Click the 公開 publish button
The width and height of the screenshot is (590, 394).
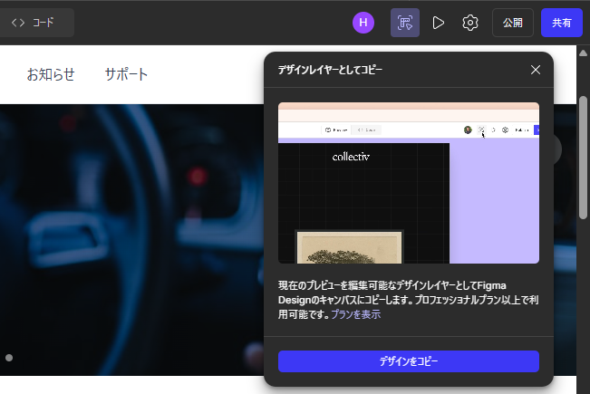coord(513,23)
